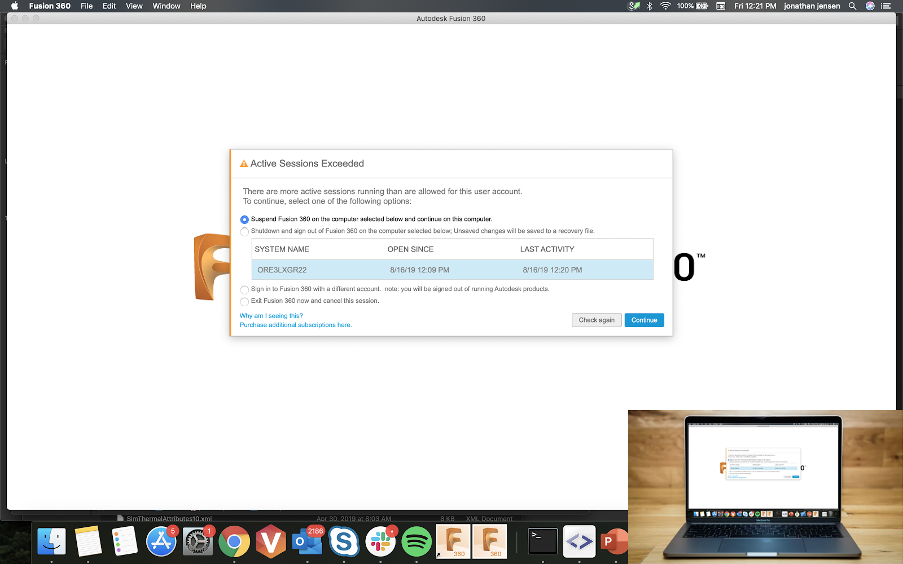
Task: Select Shutdown and sign out option
Action: click(x=244, y=231)
